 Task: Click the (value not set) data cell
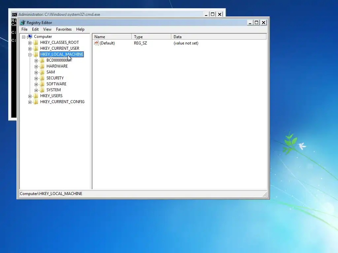(186, 43)
